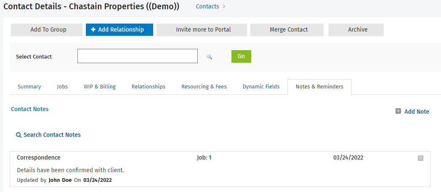Focus the Select Contact input field
The height and width of the screenshot is (192, 441).
coord(138,56)
